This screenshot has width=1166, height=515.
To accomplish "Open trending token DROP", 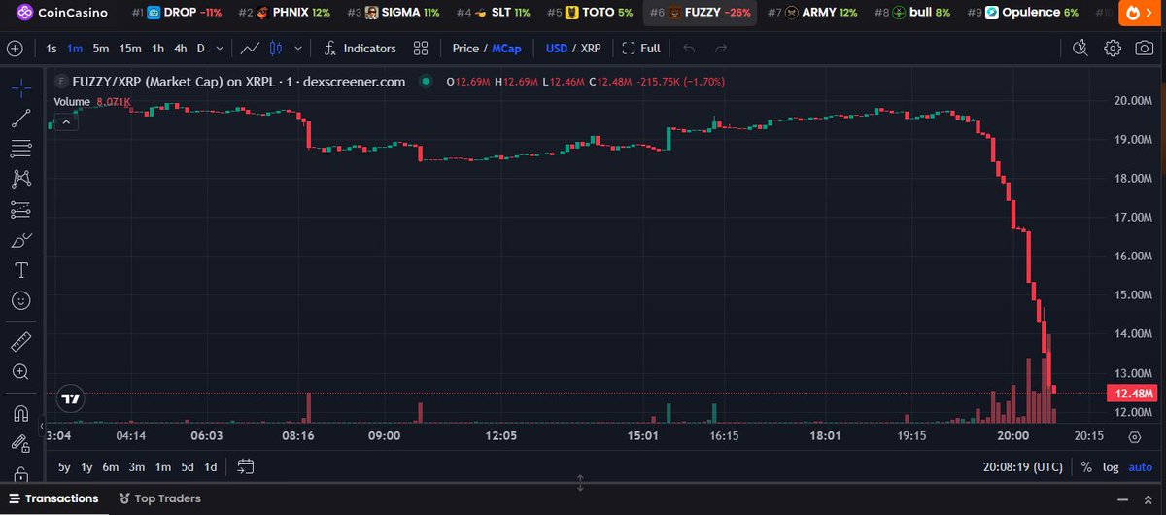I will click(x=178, y=13).
